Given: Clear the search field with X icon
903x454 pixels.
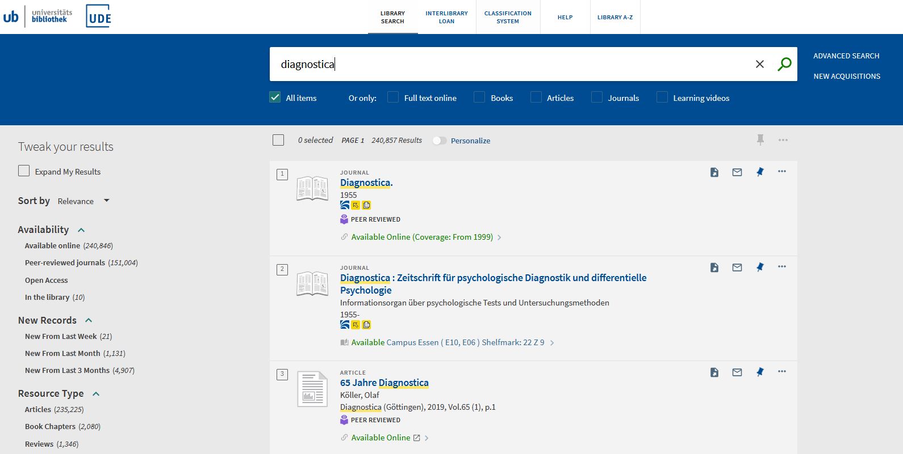Looking at the screenshot, I should [759, 64].
